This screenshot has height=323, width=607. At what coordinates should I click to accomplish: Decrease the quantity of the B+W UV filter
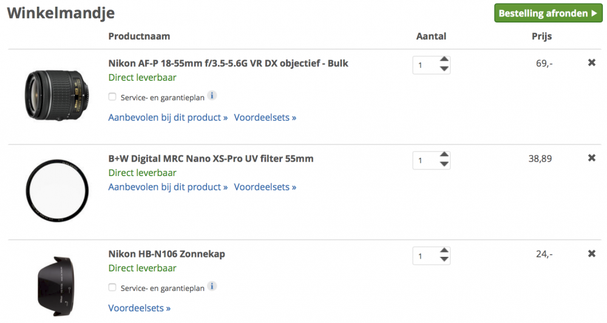[x=444, y=164]
